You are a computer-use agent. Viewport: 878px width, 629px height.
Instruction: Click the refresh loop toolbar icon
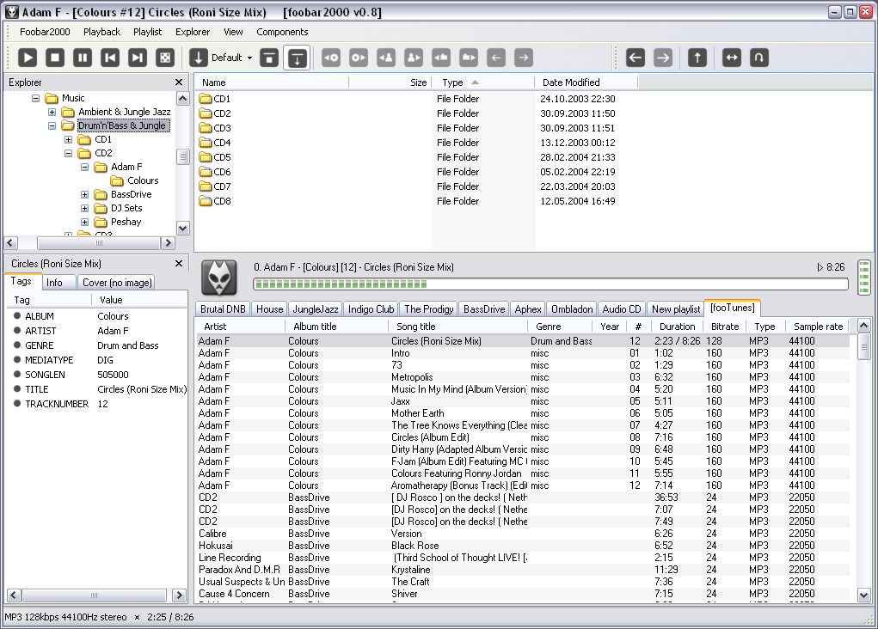click(758, 58)
